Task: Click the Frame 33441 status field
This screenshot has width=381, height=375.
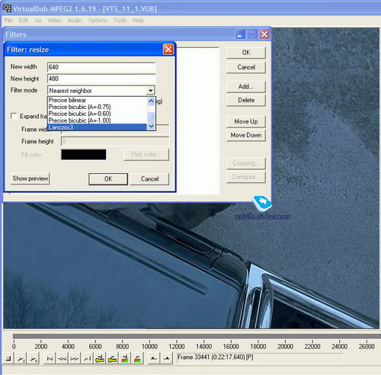Action: pyautogui.click(x=261, y=357)
